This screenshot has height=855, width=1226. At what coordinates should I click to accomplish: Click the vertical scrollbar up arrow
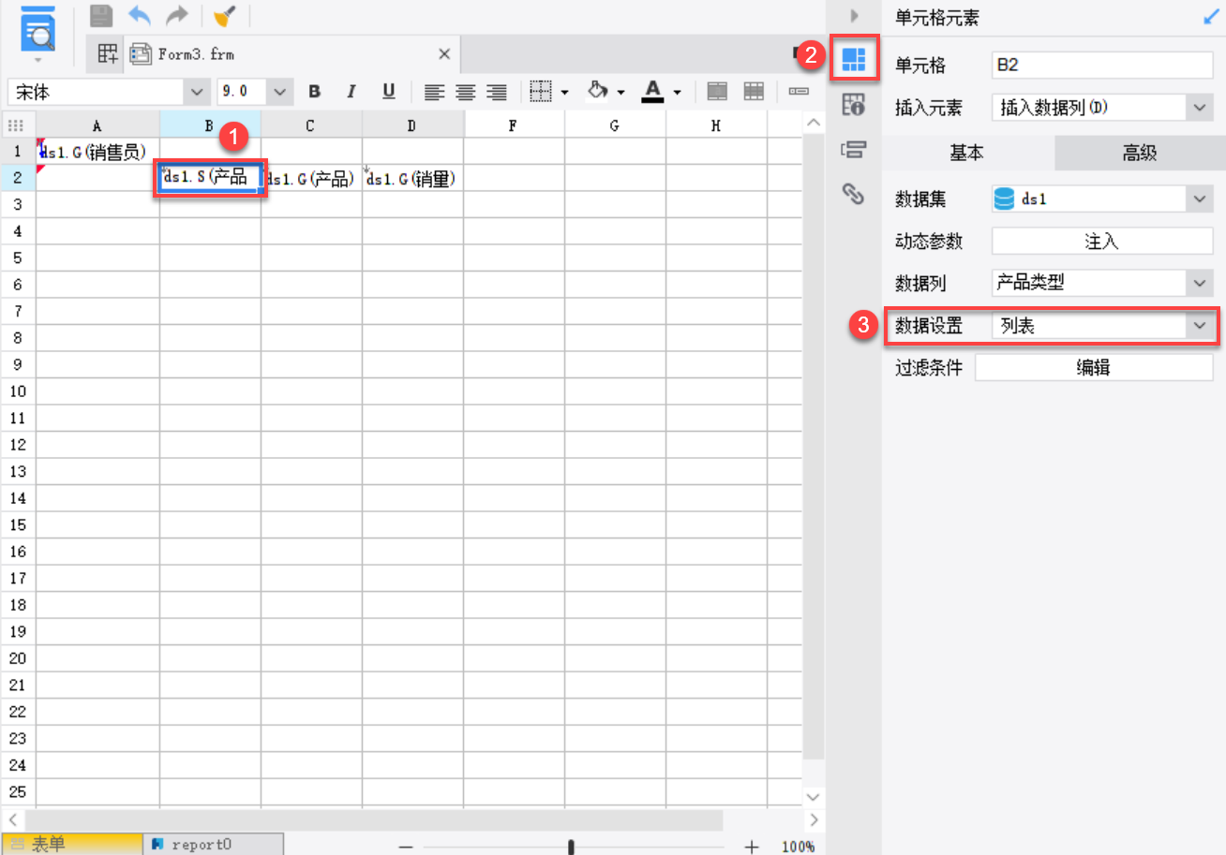[x=813, y=123]
